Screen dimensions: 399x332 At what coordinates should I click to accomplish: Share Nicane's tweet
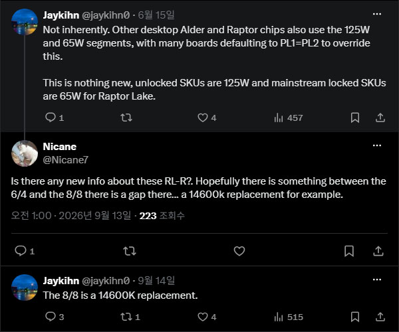pos(378,251)
